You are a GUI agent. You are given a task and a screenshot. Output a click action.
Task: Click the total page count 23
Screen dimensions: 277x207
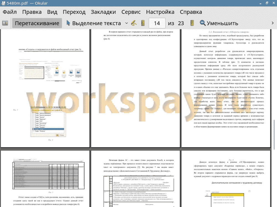coord(181,23)
